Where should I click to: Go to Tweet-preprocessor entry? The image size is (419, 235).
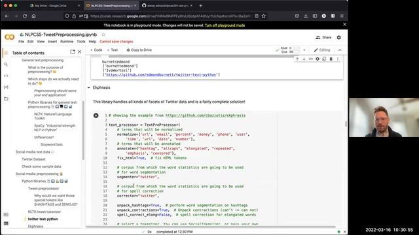(43, 189)
